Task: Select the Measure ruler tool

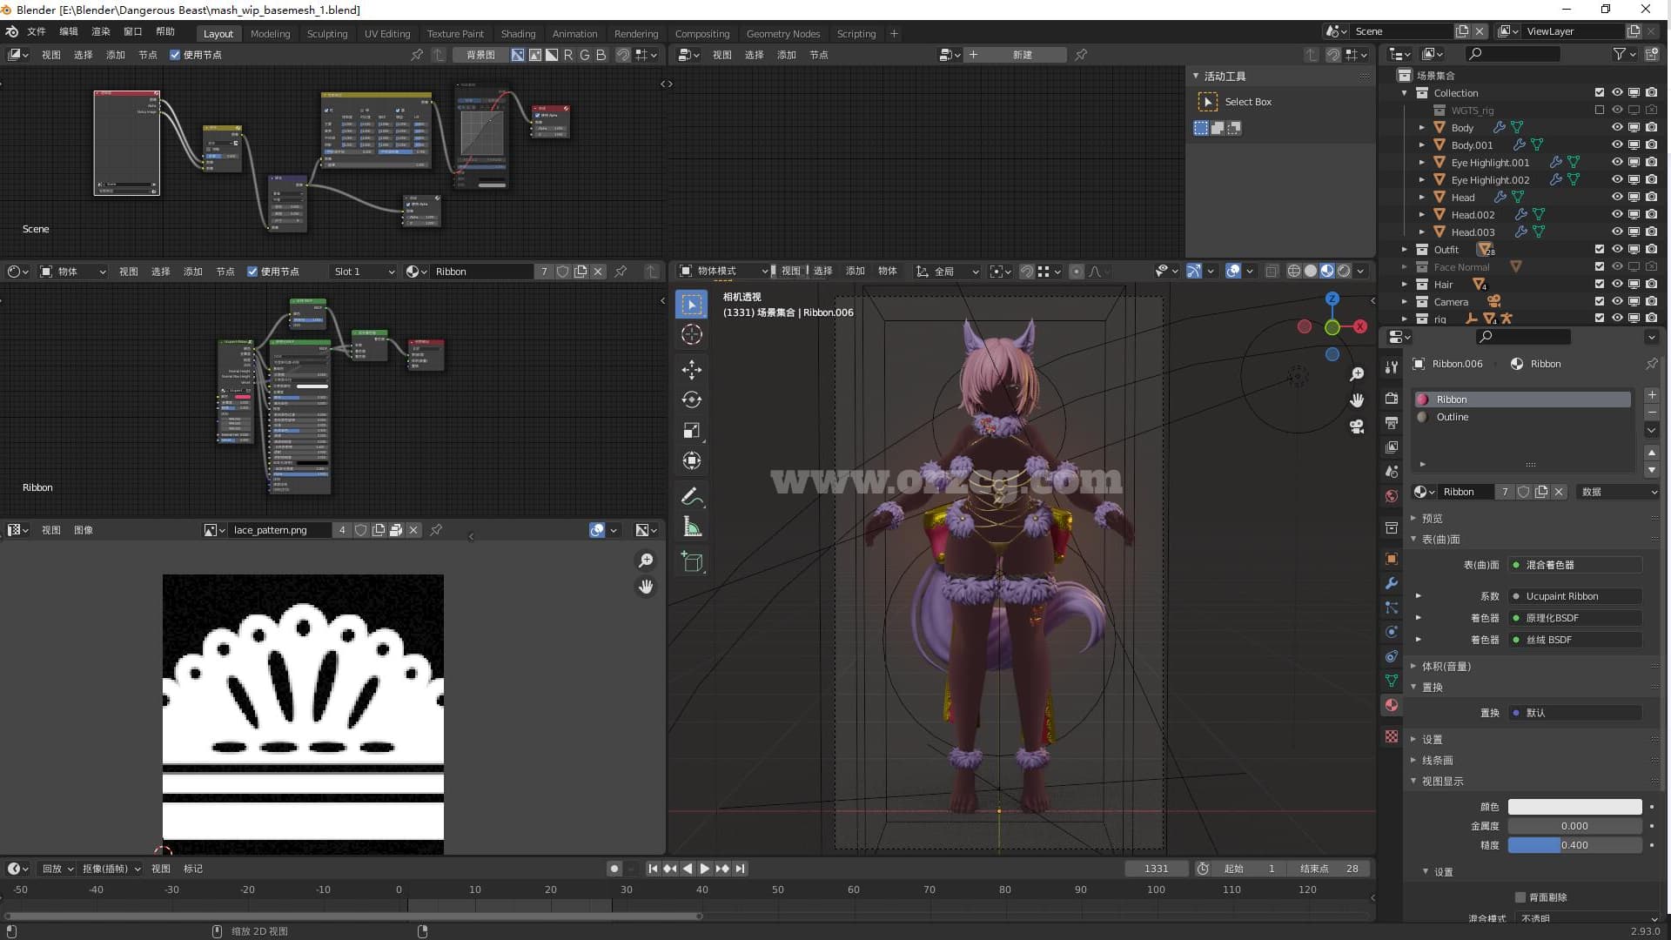Action: pos(692,527)
